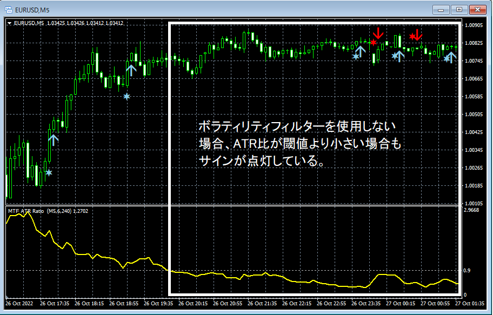Image resolution: width=493 pixels, height=315 pixels.
Task: Click the time axis label 26 Oct 17:35
Action: [x=55, y=304]
